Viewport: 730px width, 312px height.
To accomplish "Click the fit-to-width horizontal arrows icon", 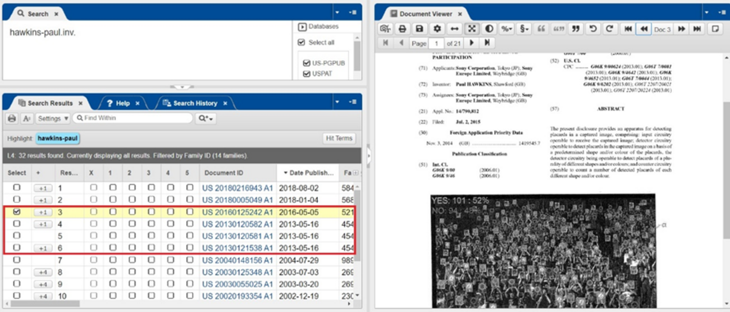I will [454, 29].
